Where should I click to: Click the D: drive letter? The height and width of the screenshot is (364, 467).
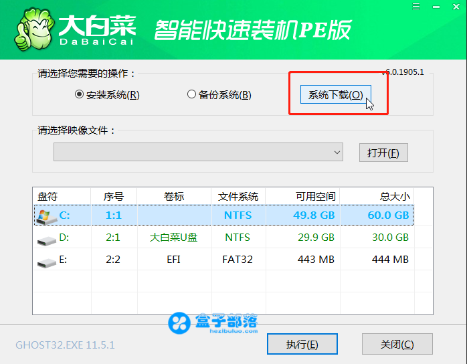[64, 238]
